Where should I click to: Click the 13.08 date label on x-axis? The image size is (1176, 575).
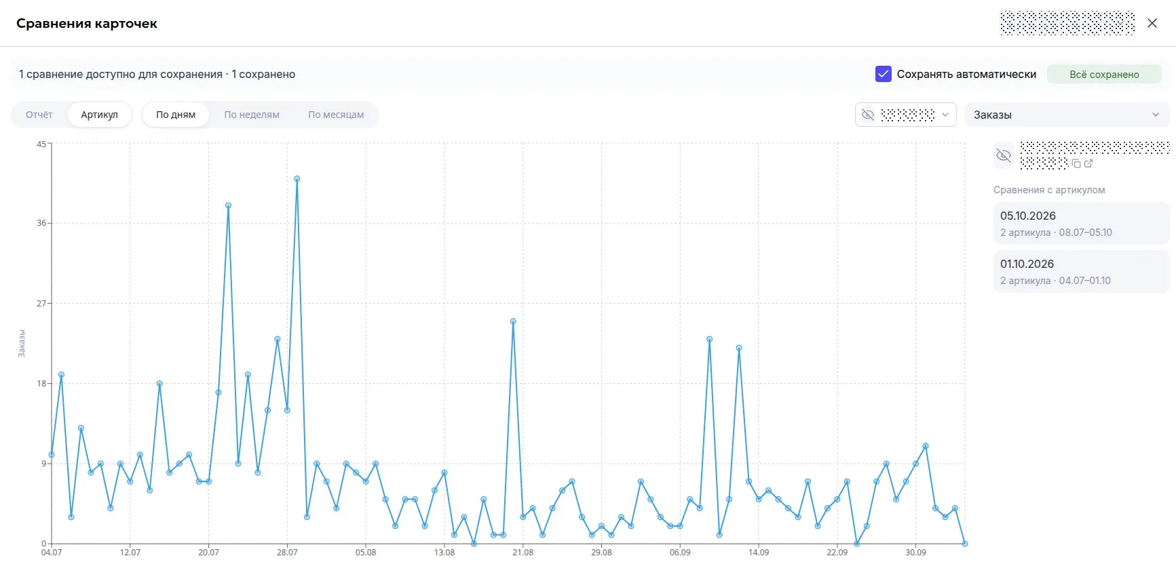coord(444,553)
